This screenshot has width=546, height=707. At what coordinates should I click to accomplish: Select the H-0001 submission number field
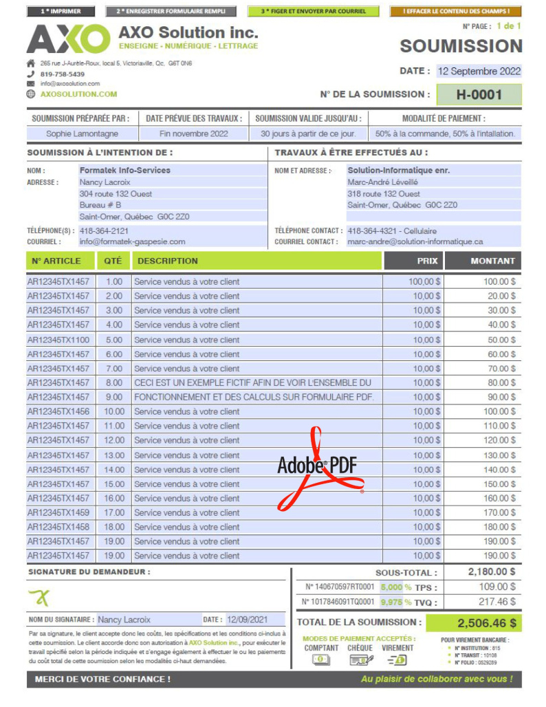point(479,95)
